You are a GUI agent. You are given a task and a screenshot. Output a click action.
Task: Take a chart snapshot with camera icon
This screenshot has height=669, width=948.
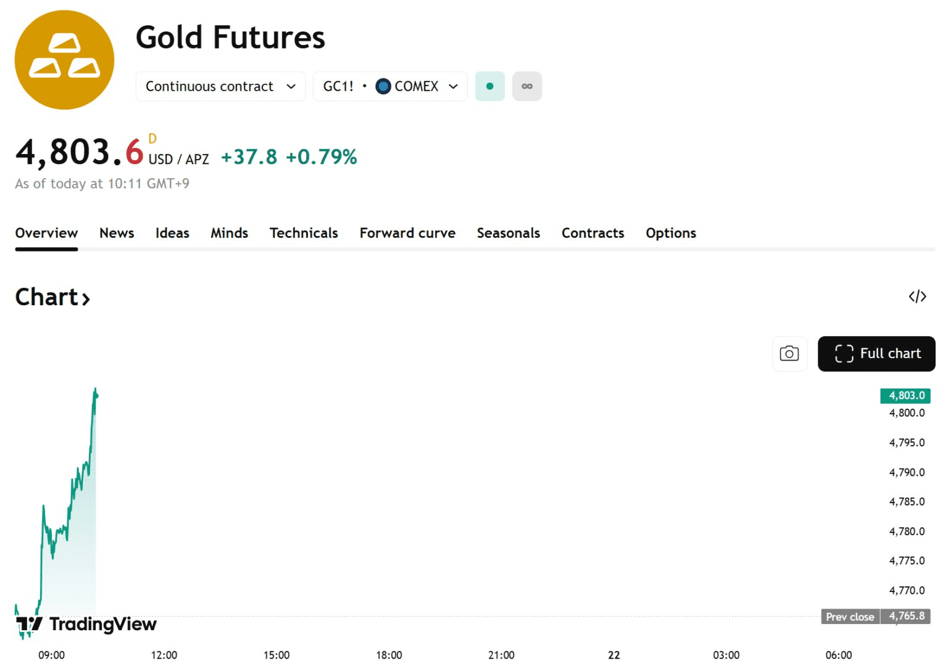click(789, 353)
